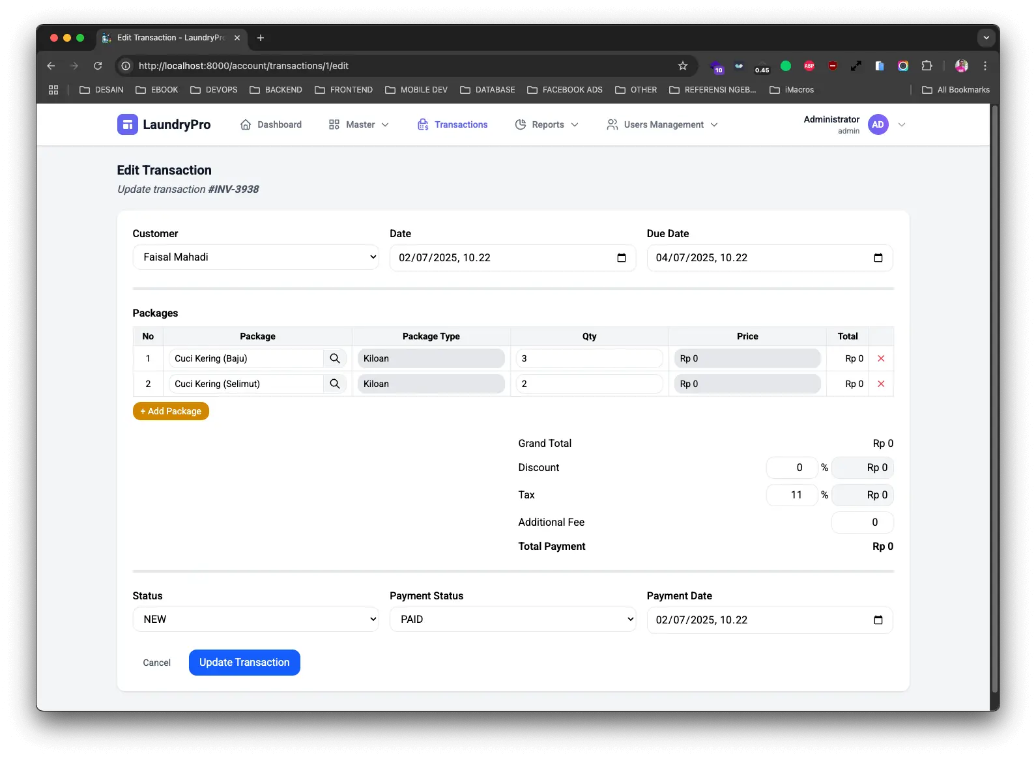Remove the first package row with red X
This screenshot has width=1036, height=759.
pyautogui.click(x=881, y=358)
